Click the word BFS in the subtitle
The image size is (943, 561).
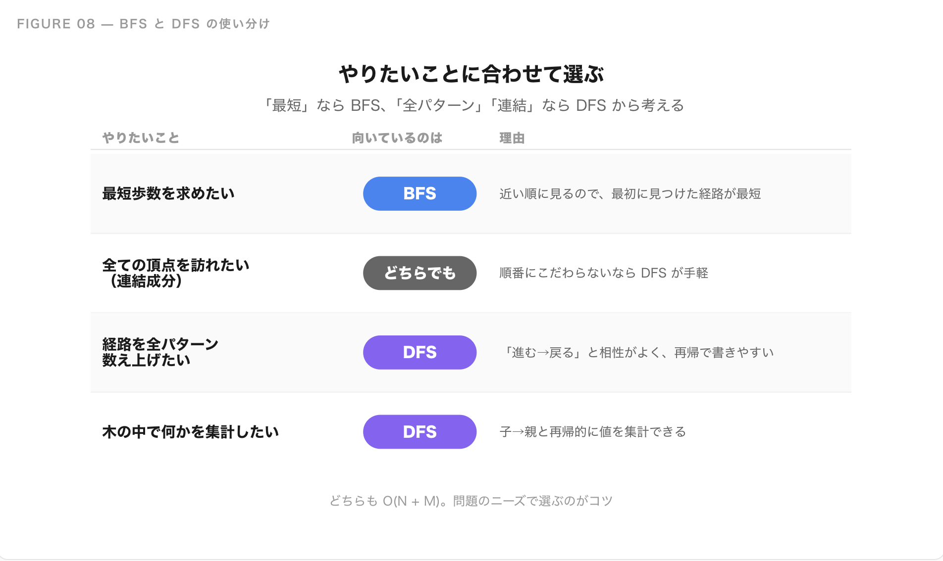click(x=365, y=105)
